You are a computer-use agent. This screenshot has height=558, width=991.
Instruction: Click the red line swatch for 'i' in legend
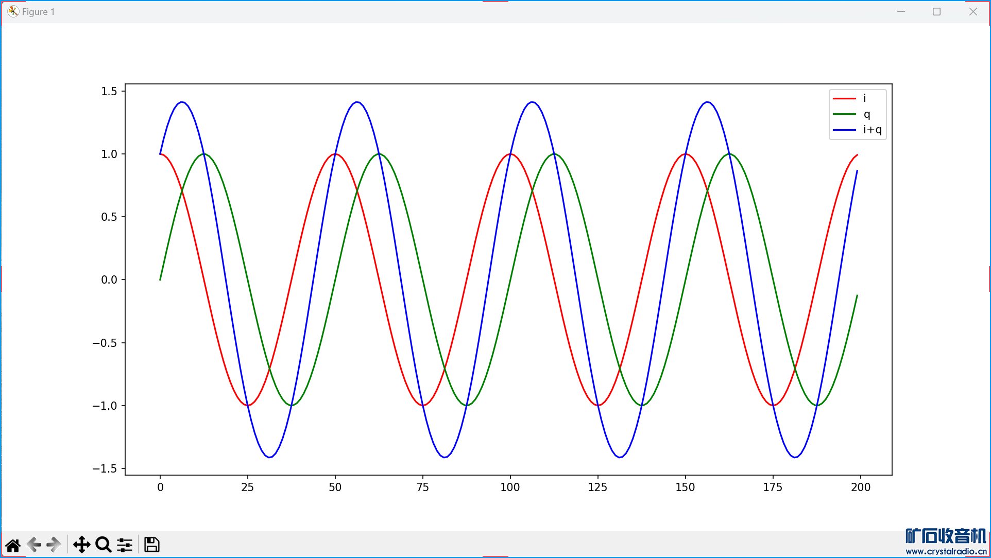[844, 98]
